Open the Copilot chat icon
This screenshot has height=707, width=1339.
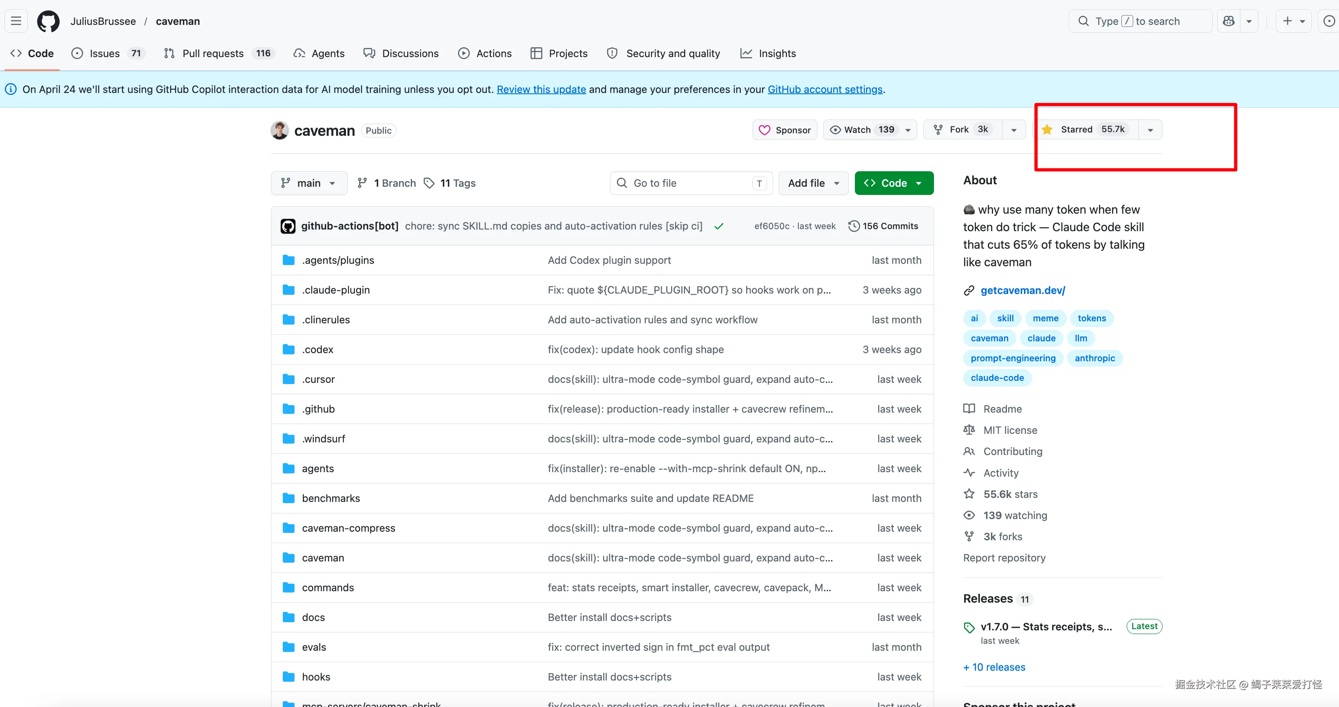[1229, 21]
